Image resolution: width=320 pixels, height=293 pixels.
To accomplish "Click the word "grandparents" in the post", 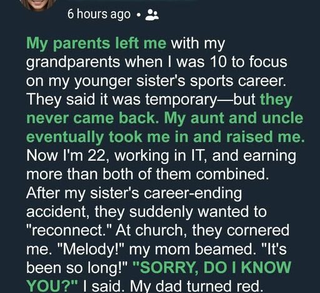I will click(x=73, y=63).
